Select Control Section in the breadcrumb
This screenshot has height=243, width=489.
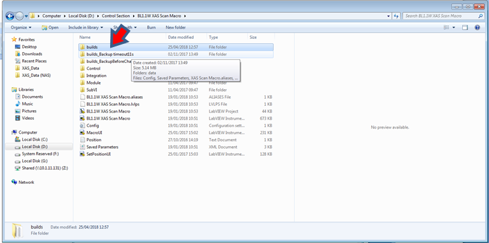[116, 16]
